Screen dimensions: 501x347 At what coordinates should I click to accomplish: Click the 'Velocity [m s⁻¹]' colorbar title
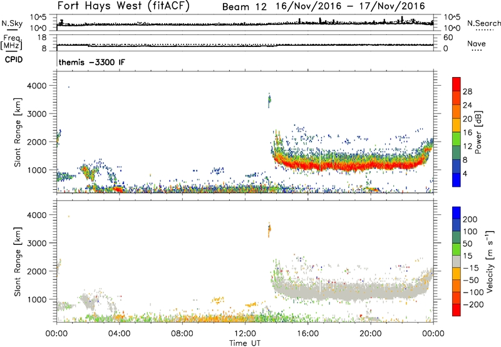[x=489, y=262]
